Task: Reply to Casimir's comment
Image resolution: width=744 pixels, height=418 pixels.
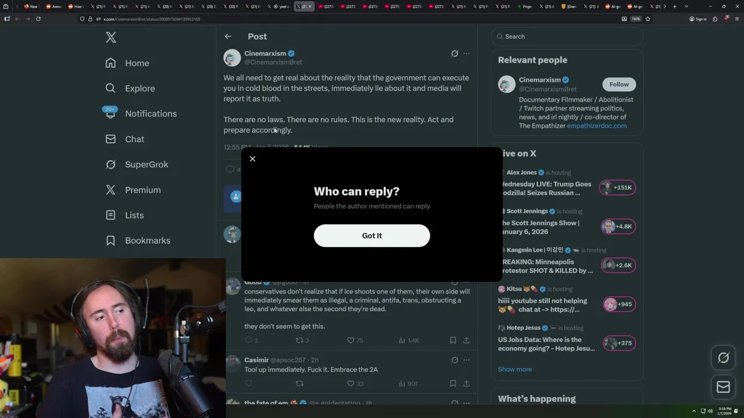Action: (249, 383)
